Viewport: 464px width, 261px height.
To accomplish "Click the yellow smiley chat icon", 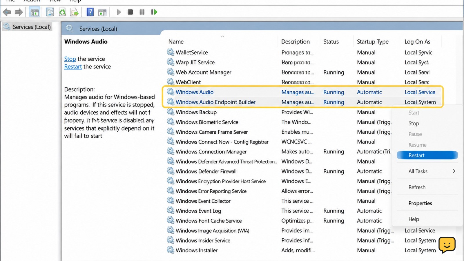I will point(447,245).
